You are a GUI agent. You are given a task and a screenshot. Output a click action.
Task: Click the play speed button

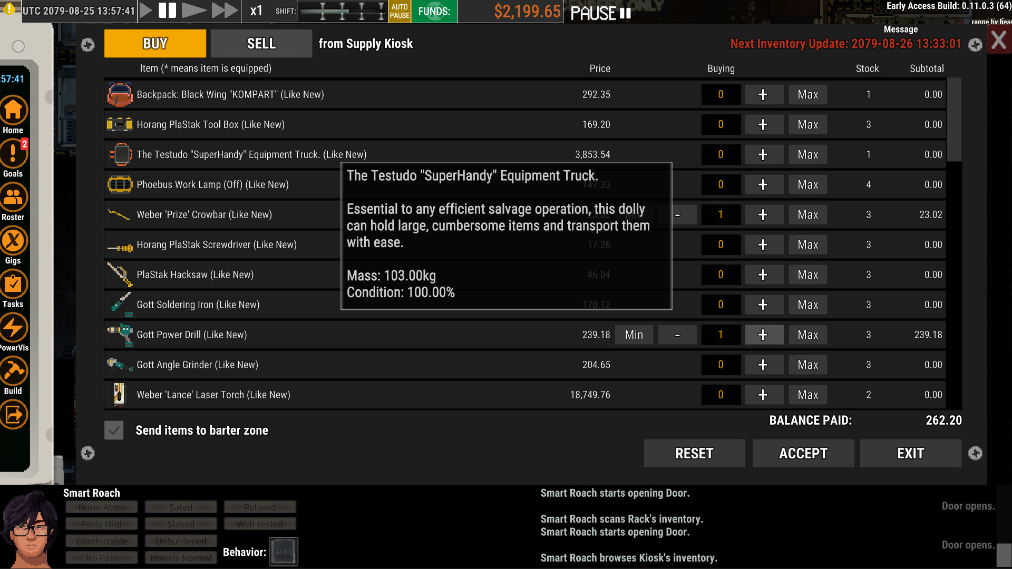tap(147, 11)
